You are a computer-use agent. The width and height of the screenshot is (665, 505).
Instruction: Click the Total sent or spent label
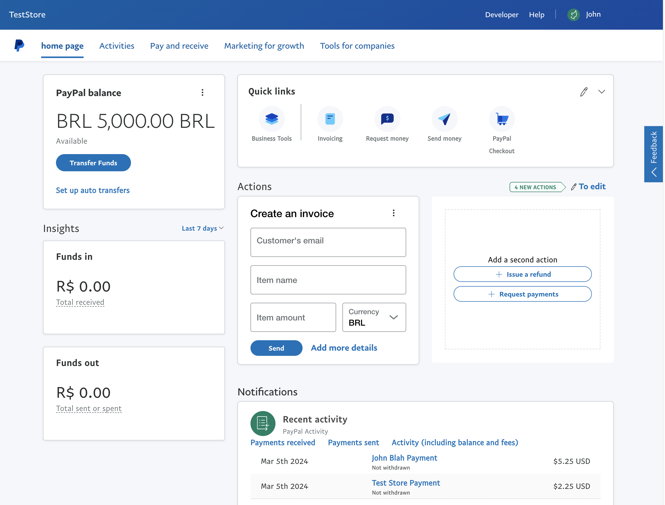(x=89, y=408)
